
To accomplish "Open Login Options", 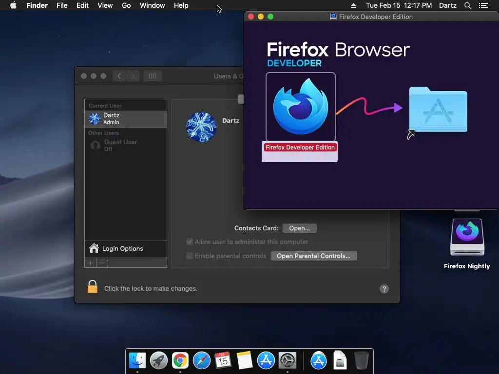I will [126, 249].
